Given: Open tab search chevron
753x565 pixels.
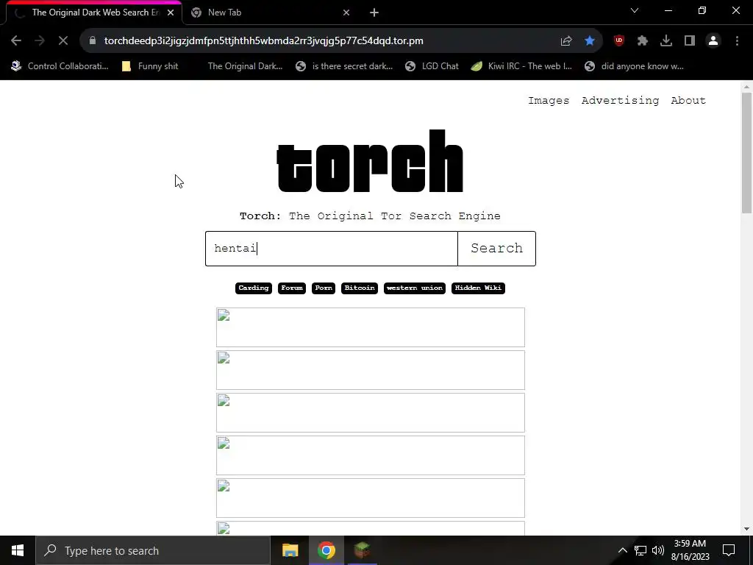Looking at the screenshot, I should click(x=635, y=10).
